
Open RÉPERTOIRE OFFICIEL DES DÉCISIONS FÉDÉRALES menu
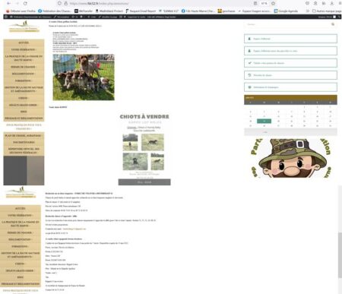tap(24, 150)
